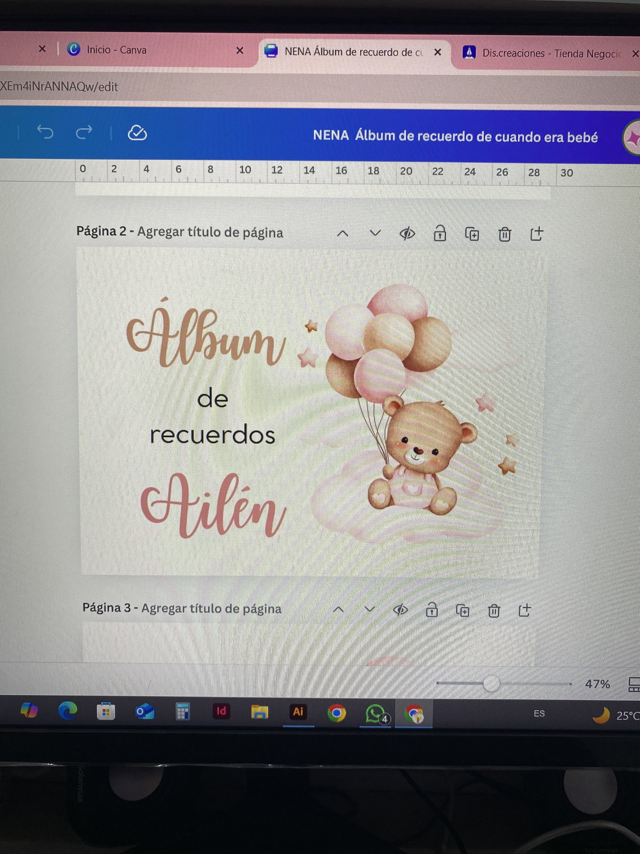Click the cloud save status icon
Screen dimensions: 640x854
pyautogui.click(x=137, y=133)
